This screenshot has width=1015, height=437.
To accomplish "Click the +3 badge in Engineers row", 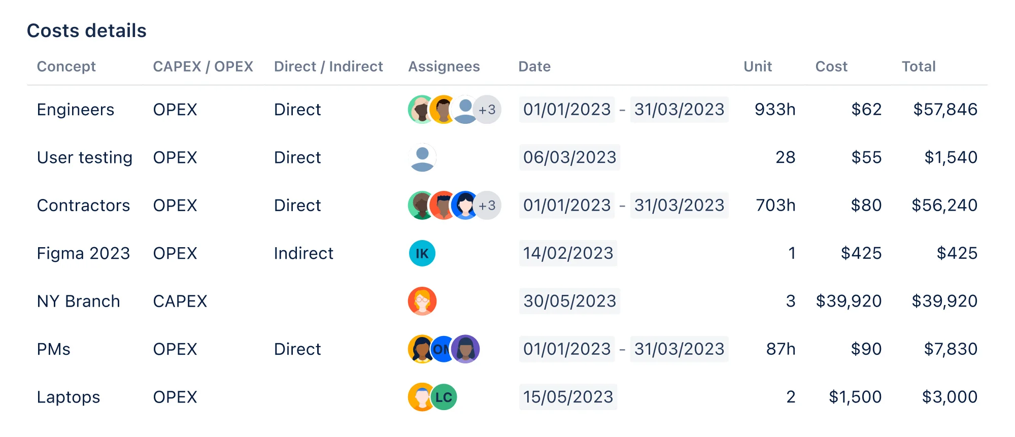I will (488, 110).
